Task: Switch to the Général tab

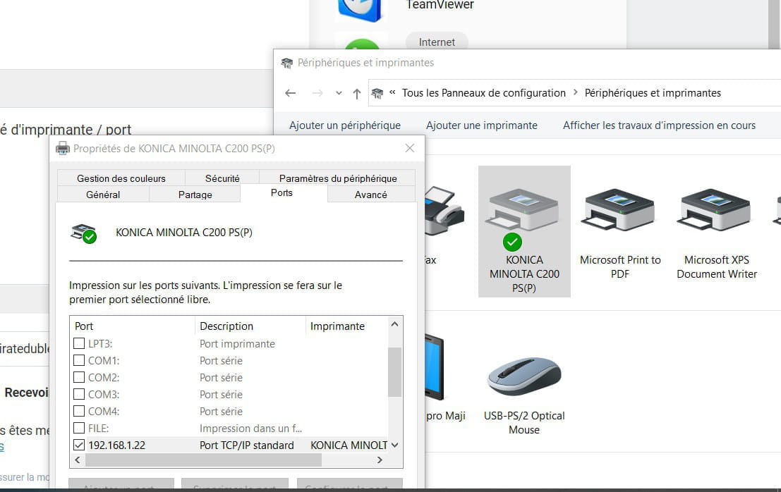Action: pos(103,195)
